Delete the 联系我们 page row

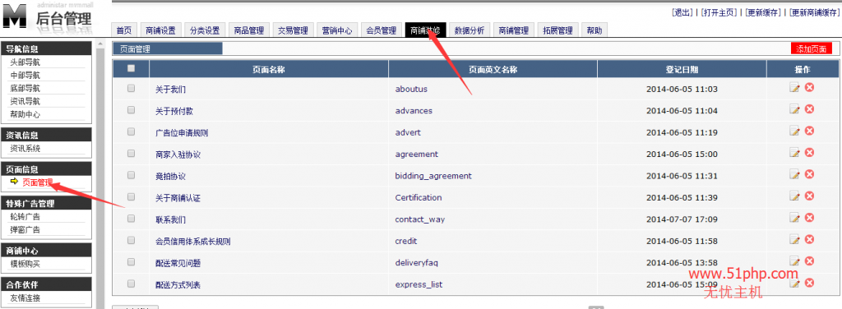[x=809, y=217]
